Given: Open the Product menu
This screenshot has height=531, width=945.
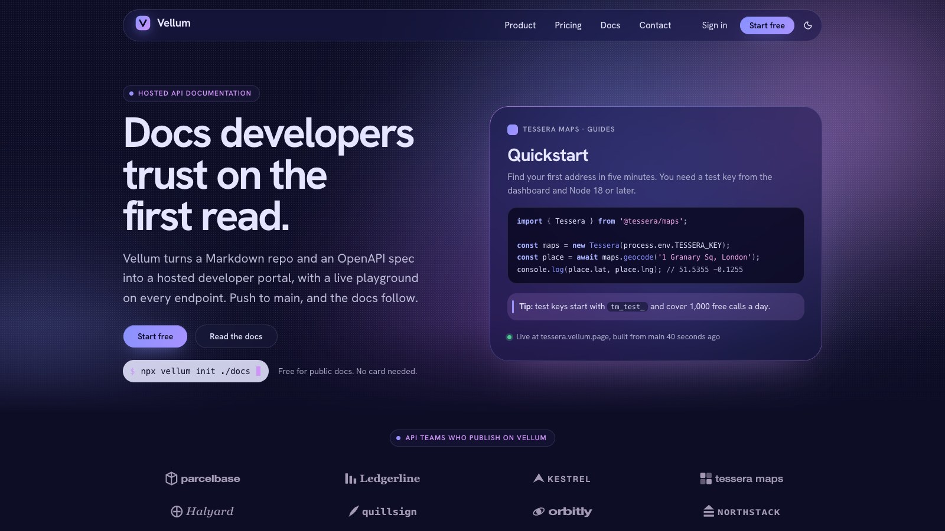Looking at the screenshot, I should pyautogui.click(x=520, y=25).
